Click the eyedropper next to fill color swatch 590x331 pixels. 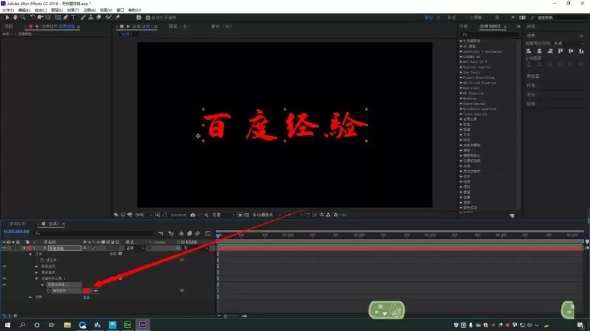(x=95, y=291)
